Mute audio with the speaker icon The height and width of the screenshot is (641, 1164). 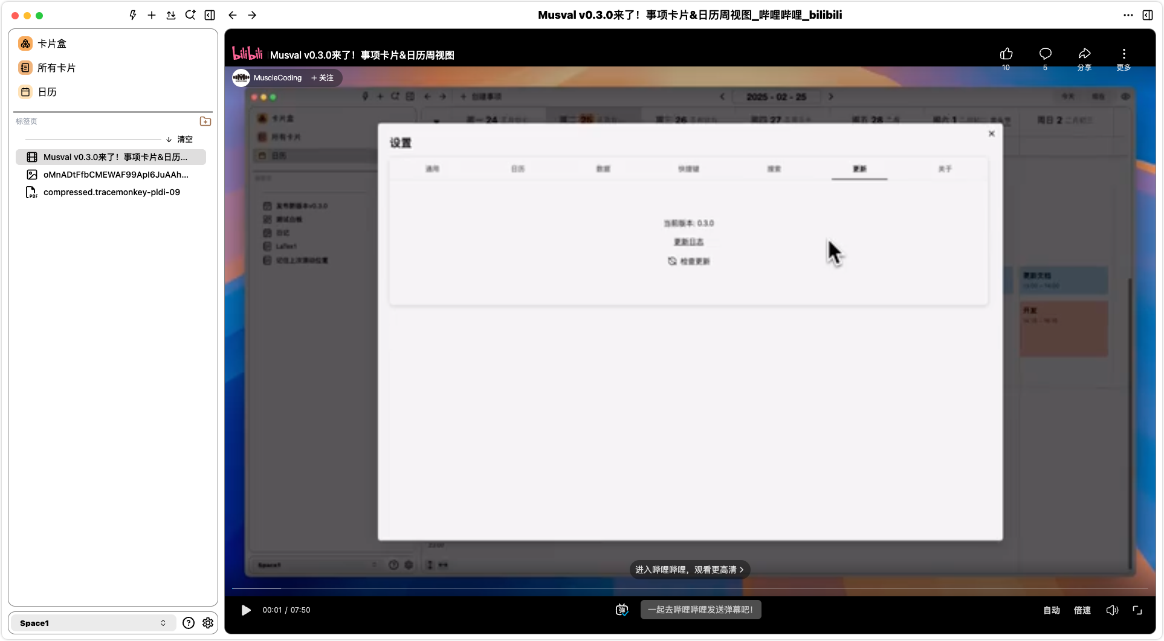pyautogui.click(x=1112, y=610)
